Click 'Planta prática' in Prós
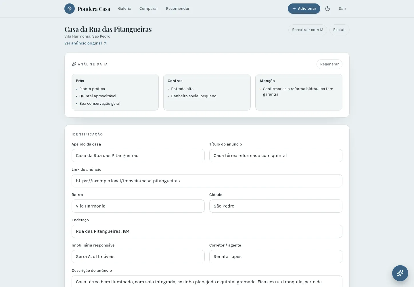The width and height of the screenshot is (414, 287). click(92, 89)
